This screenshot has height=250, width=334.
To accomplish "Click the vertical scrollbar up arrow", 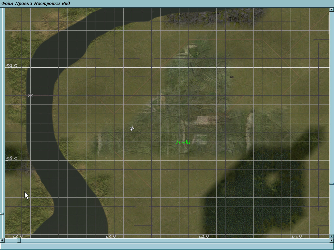I will click(x=332, y=9).
